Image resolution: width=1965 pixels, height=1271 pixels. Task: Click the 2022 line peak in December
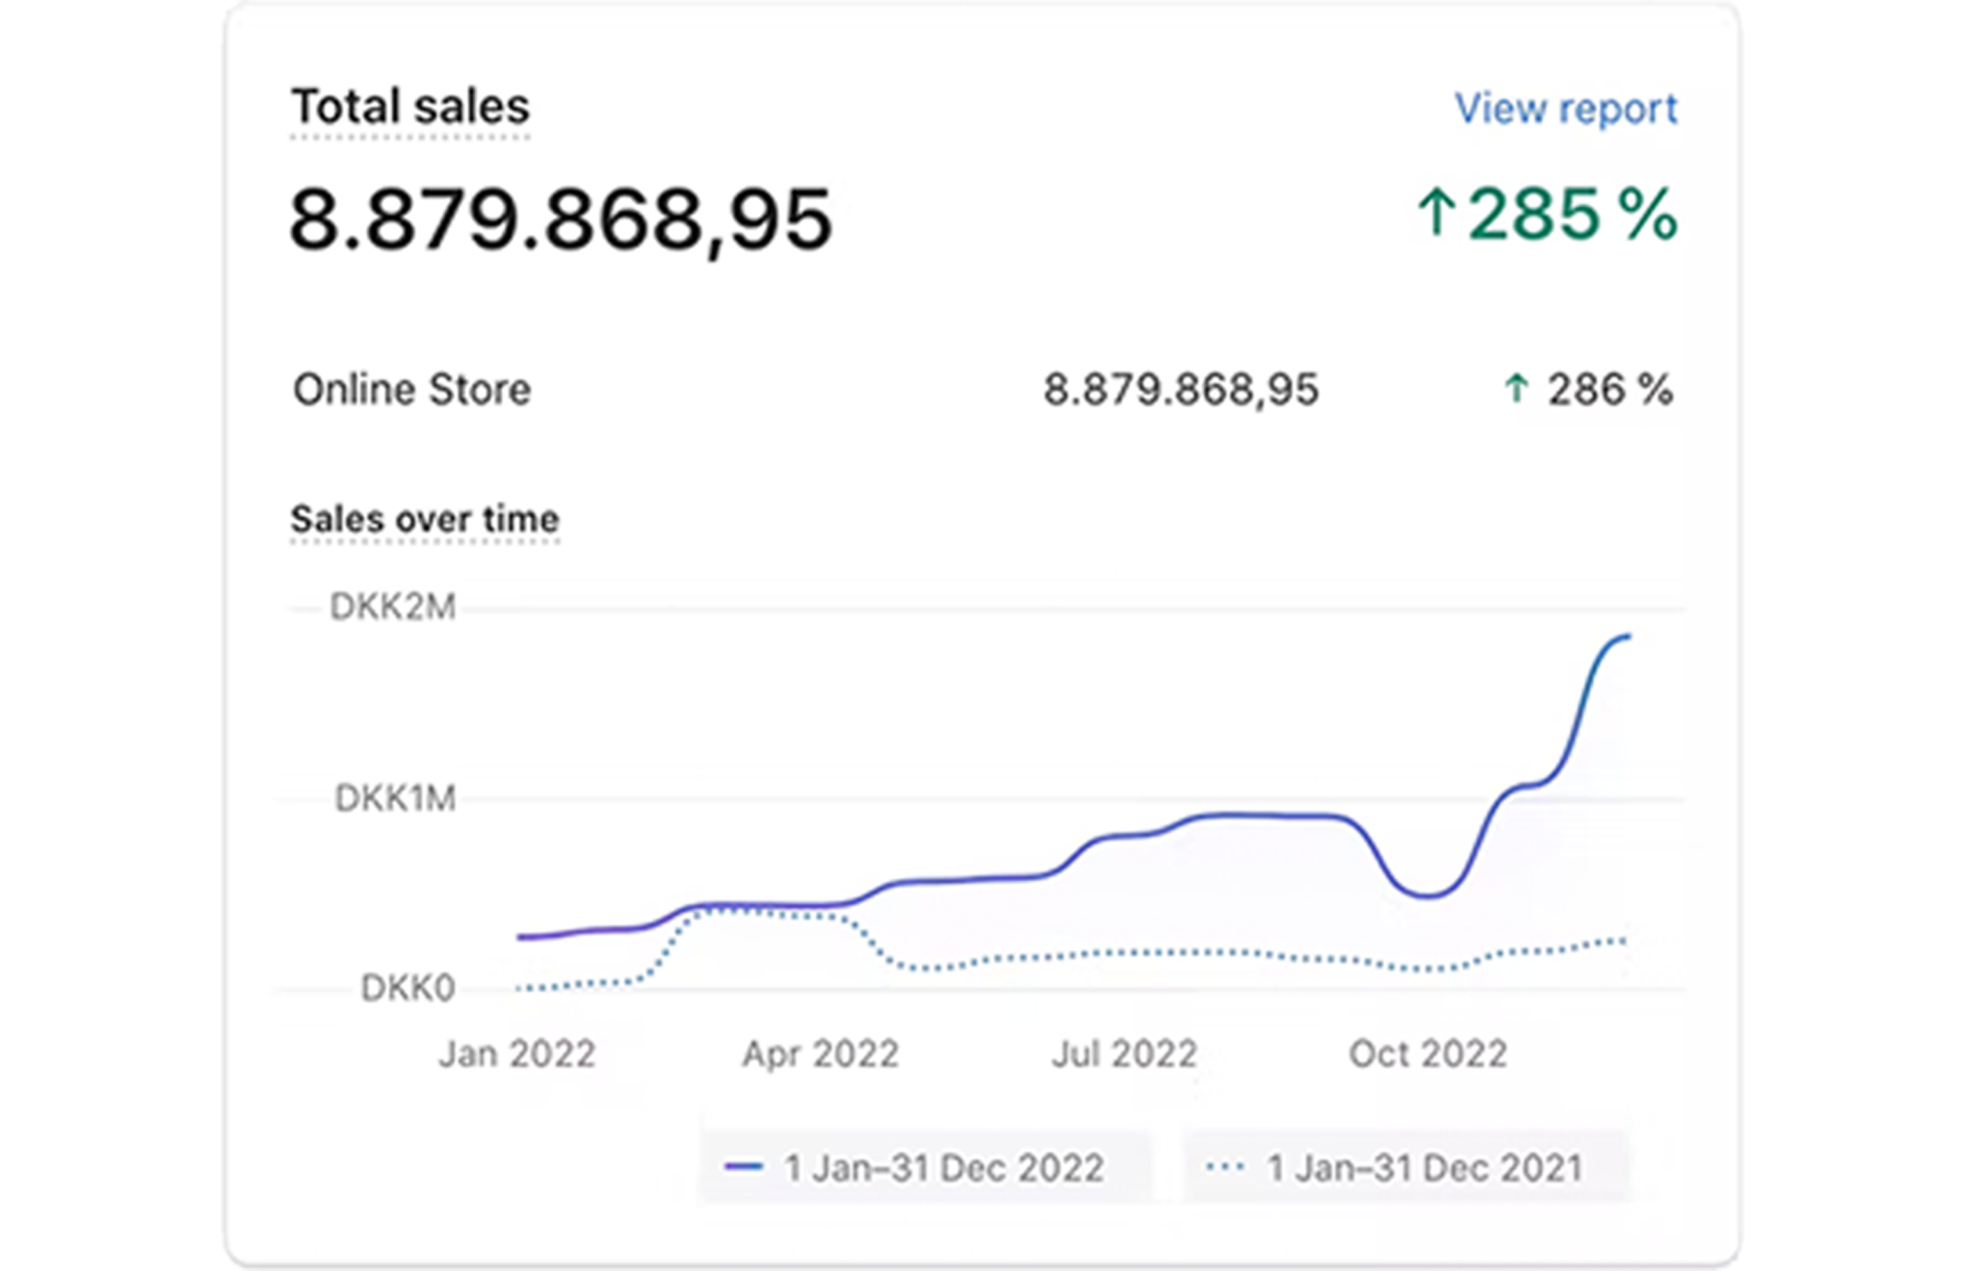coord(1624,637)
